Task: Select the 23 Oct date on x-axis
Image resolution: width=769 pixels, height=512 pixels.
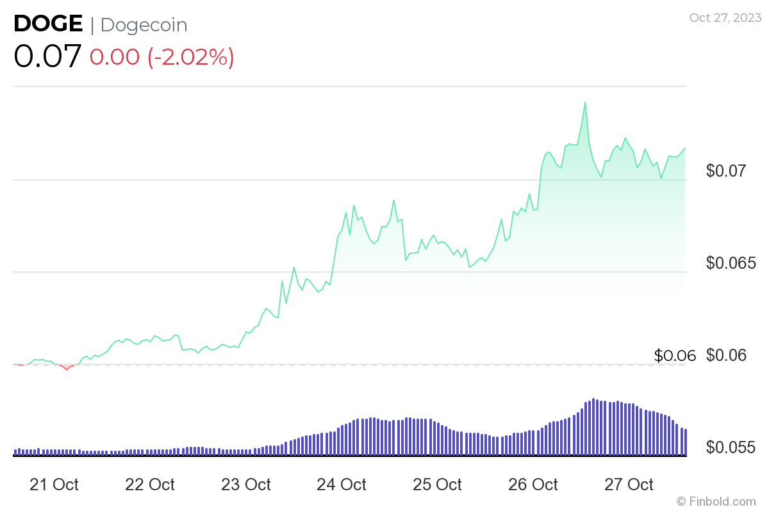Action: point(246,484)
